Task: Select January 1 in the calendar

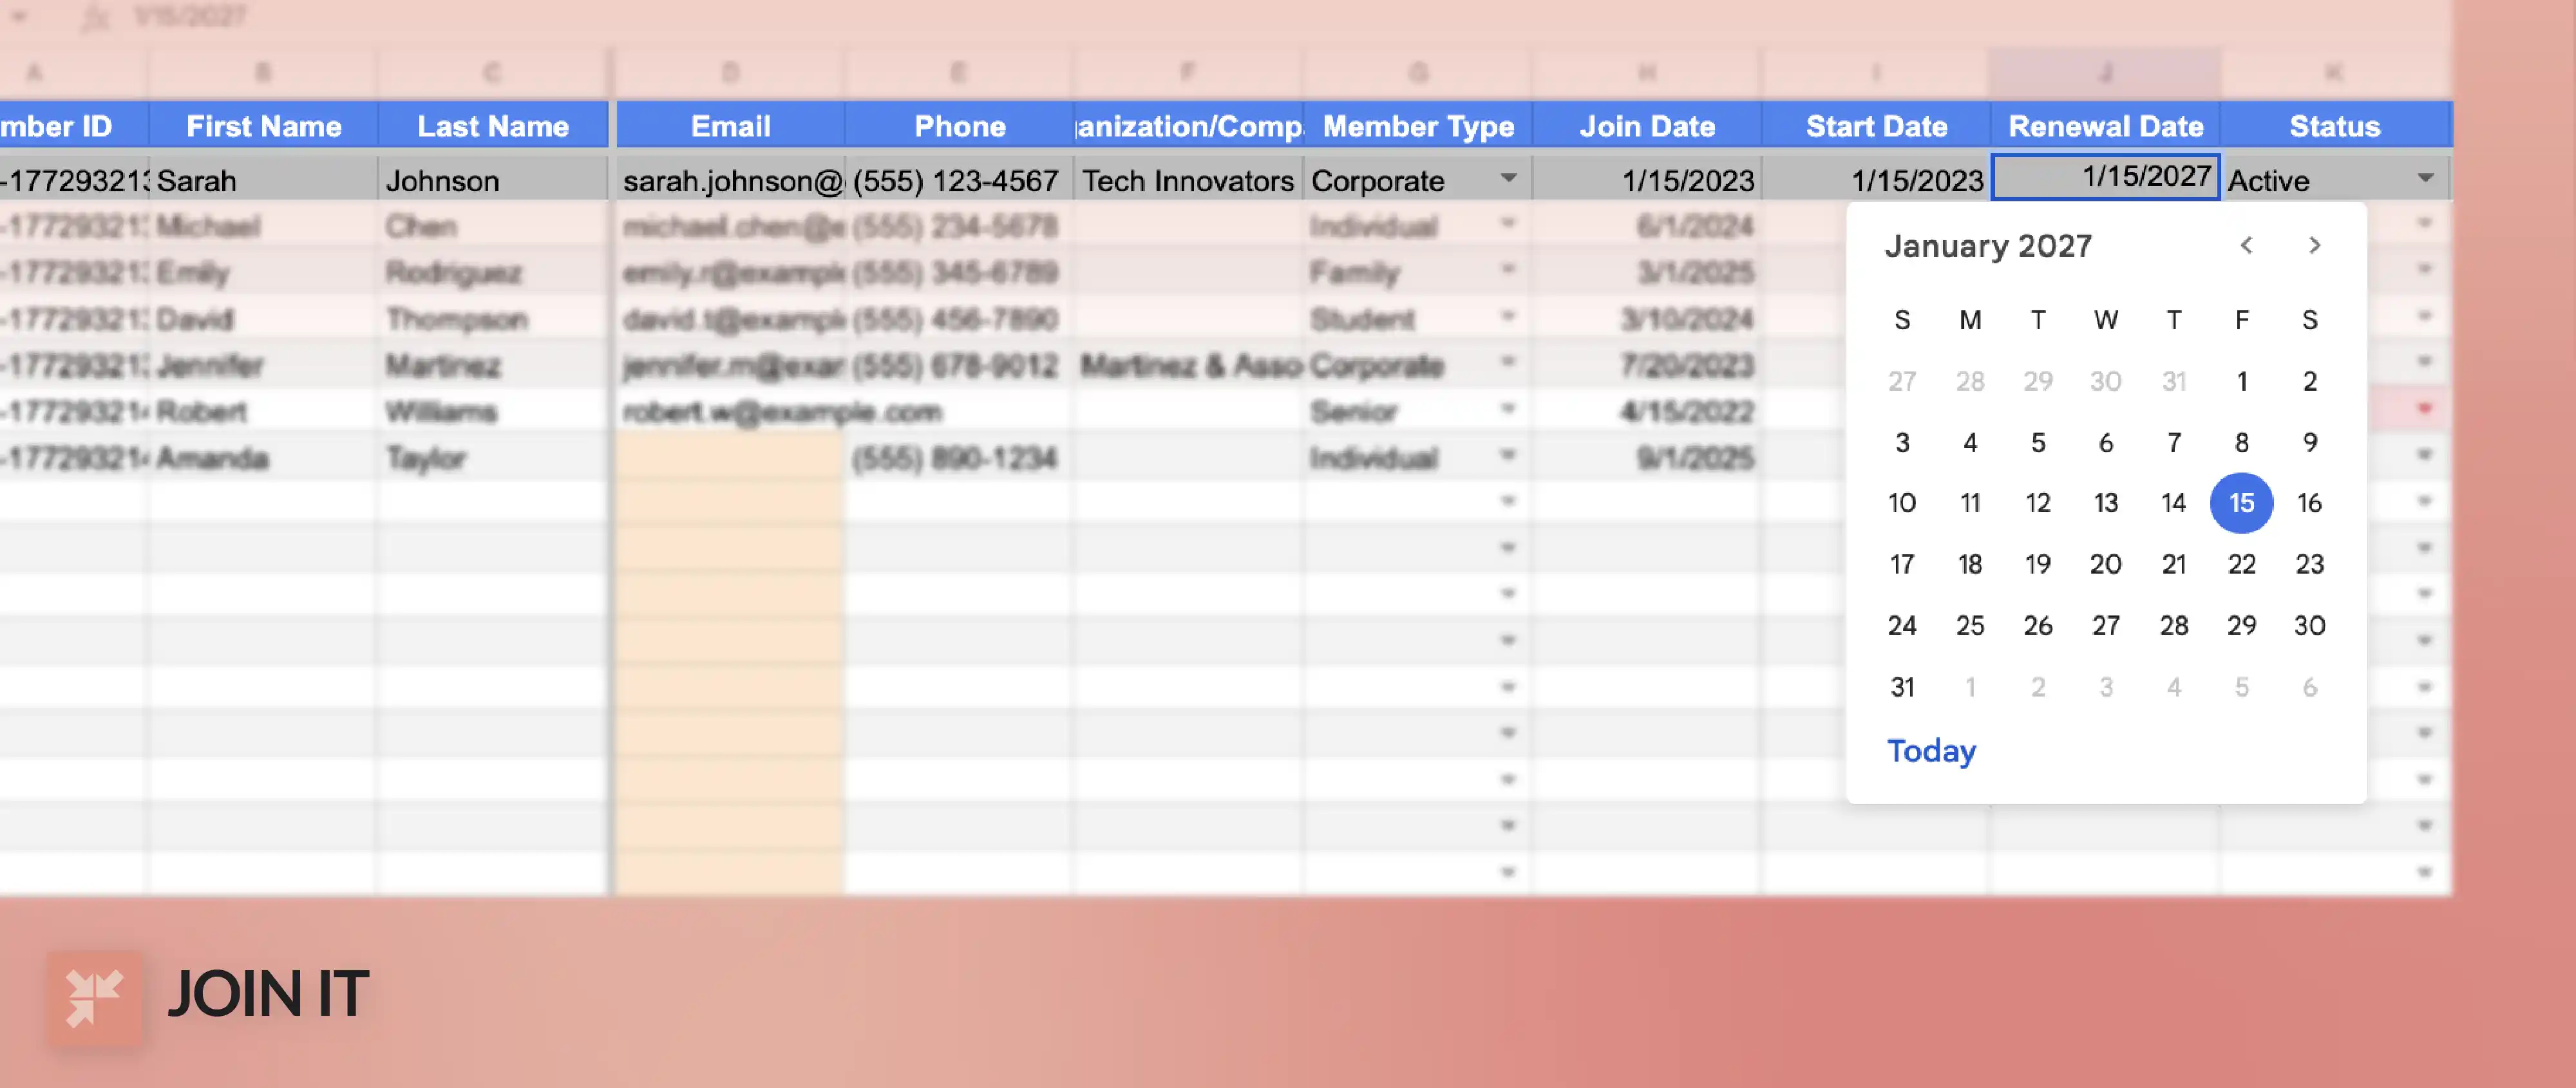Action: pyautogui.click(x=2242, y=381)
